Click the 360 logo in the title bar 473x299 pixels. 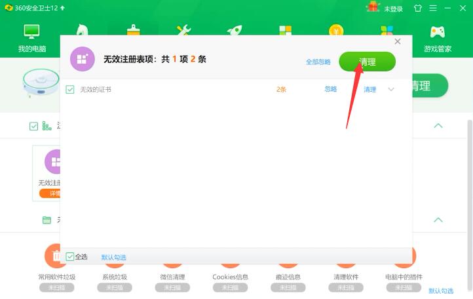[9, 8]
